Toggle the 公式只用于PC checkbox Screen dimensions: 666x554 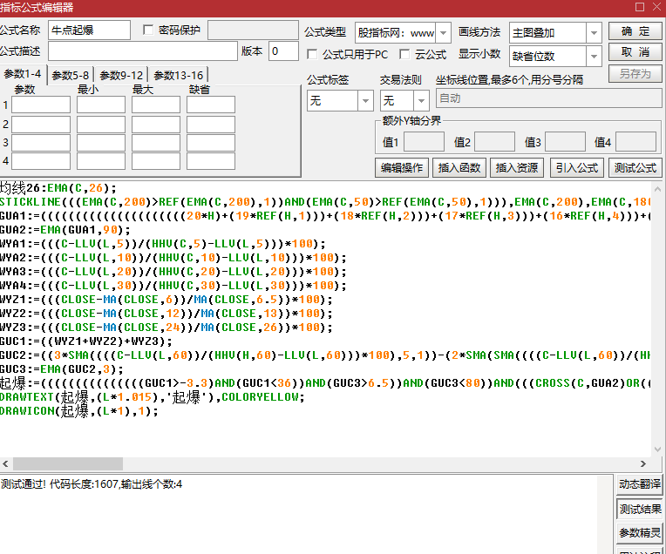tap(312, 54)
